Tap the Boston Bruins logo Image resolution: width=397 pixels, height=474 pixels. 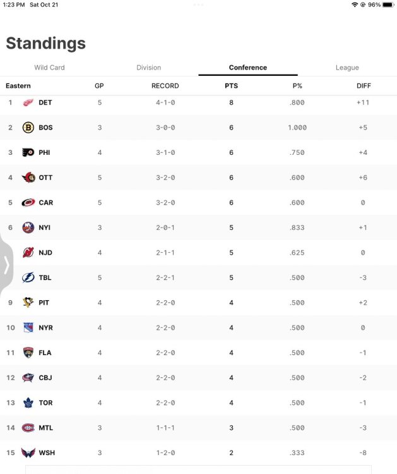click(28, 128)
